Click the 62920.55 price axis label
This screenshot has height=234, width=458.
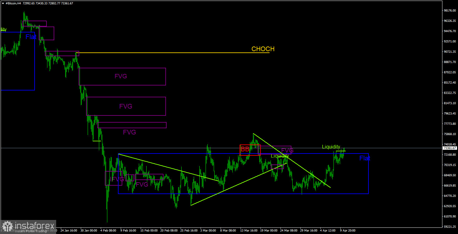[450, 206]
